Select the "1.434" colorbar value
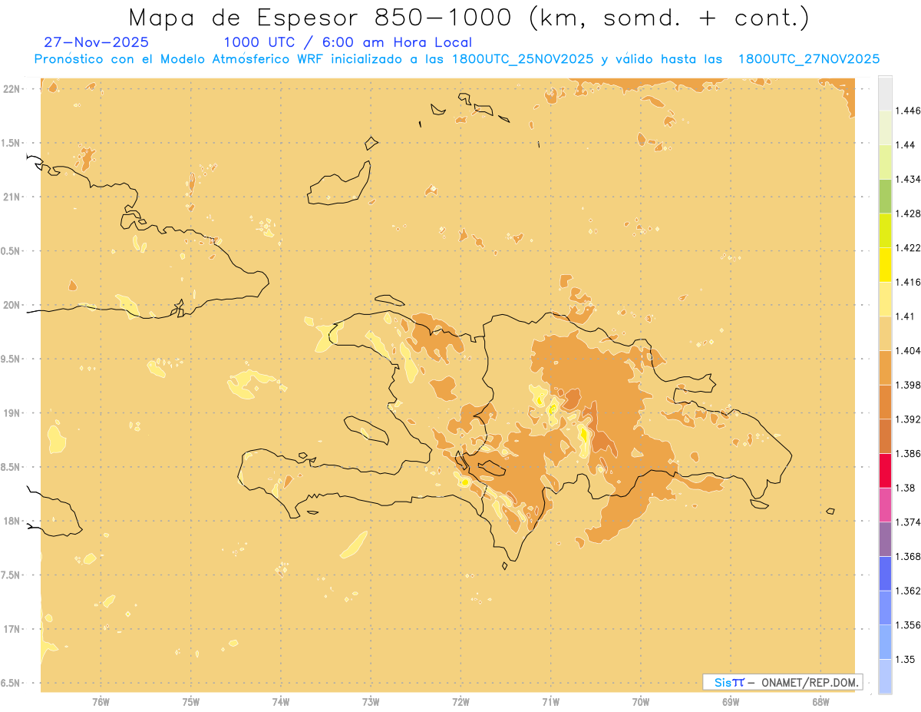The width and height of the screenshot is (921, 712). point(908,179)
